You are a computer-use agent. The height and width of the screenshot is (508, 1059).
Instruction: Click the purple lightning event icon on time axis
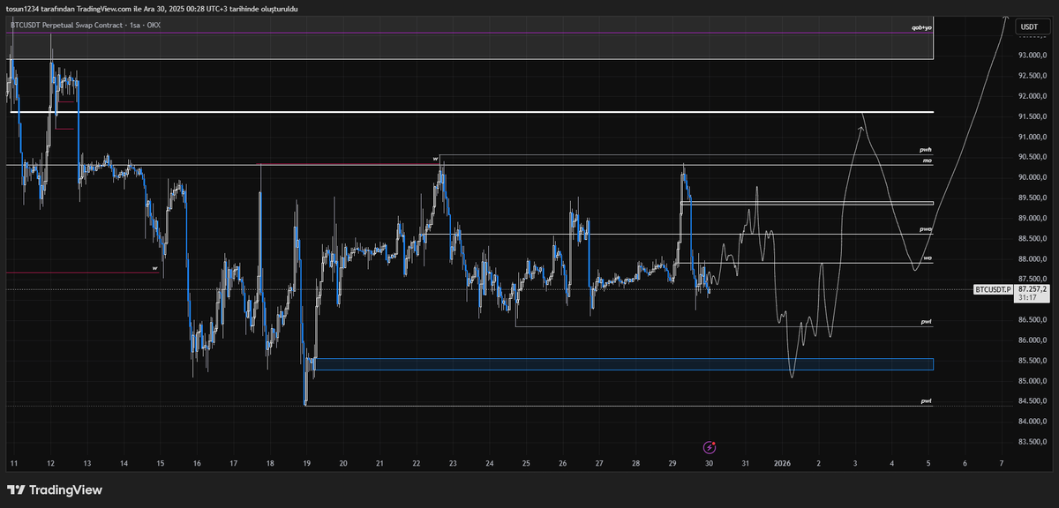pyautogui.click(x=710, y=448)
